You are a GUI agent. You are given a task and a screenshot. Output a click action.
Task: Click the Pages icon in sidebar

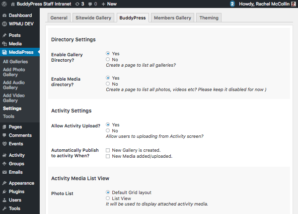pos(4,127)
